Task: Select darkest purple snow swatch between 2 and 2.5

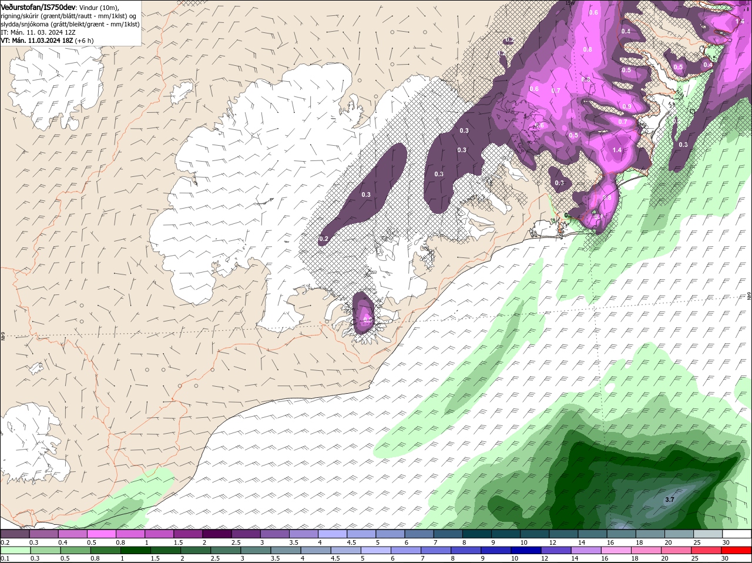Action: click(217, 534)
